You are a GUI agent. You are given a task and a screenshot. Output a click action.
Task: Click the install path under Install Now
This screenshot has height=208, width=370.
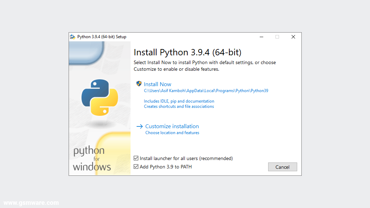tap(206, 90)
